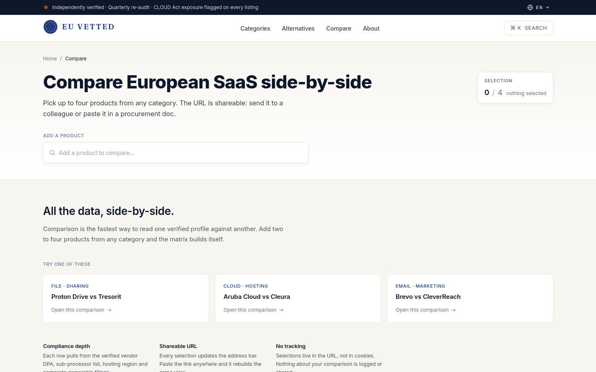This screenshot has width=596, height=372.
Task: Click the 'FILE · SHARING' category label
Action: coord(70,286)
